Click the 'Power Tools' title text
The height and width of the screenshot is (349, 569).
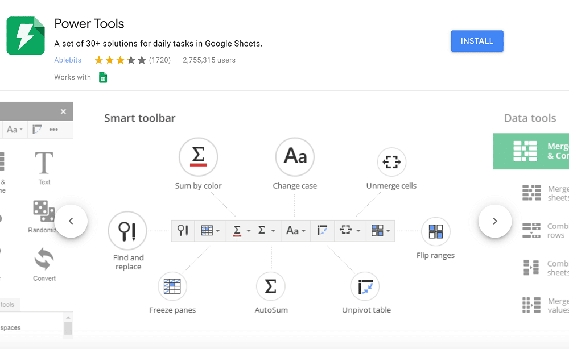pyautogui.click(x=89, y=23)
